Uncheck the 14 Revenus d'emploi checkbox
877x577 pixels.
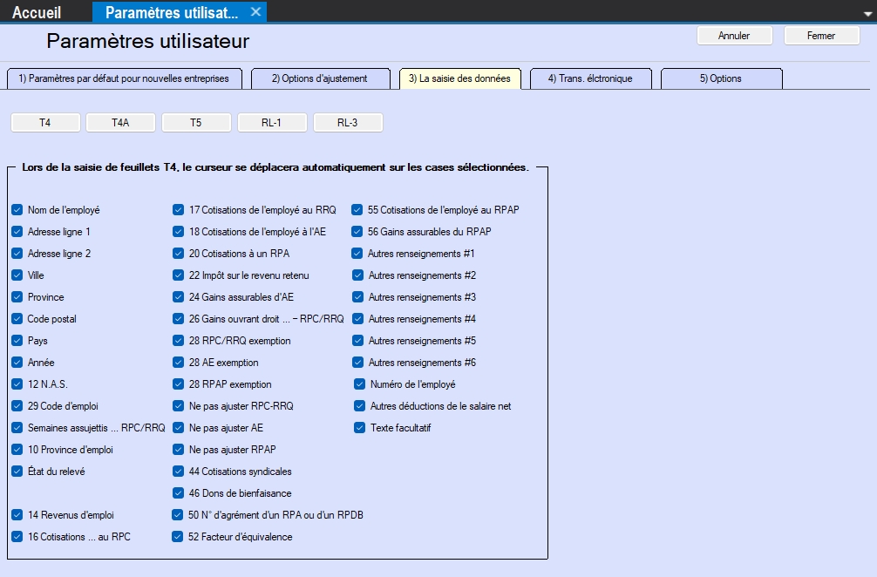[x=17, y=515]
